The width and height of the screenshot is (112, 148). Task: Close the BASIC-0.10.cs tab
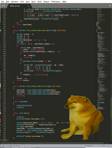tap(28, 6)
